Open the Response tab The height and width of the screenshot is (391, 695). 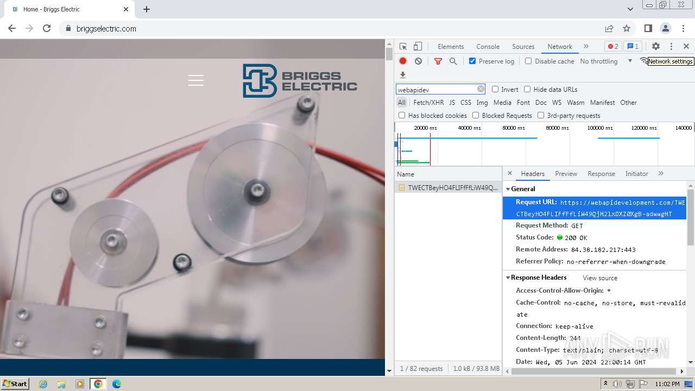coord(601,174)
